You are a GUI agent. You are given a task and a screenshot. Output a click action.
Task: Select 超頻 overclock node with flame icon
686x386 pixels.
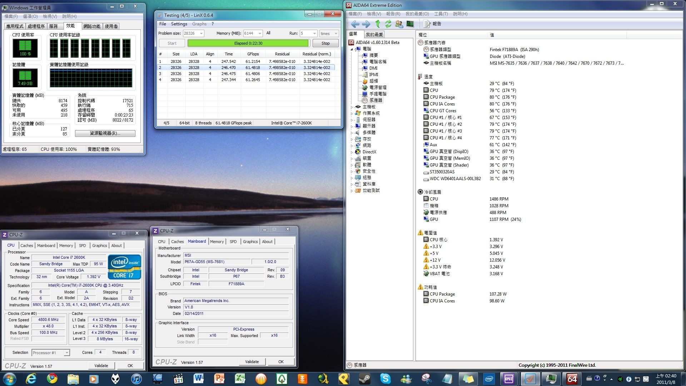[373, 81]
